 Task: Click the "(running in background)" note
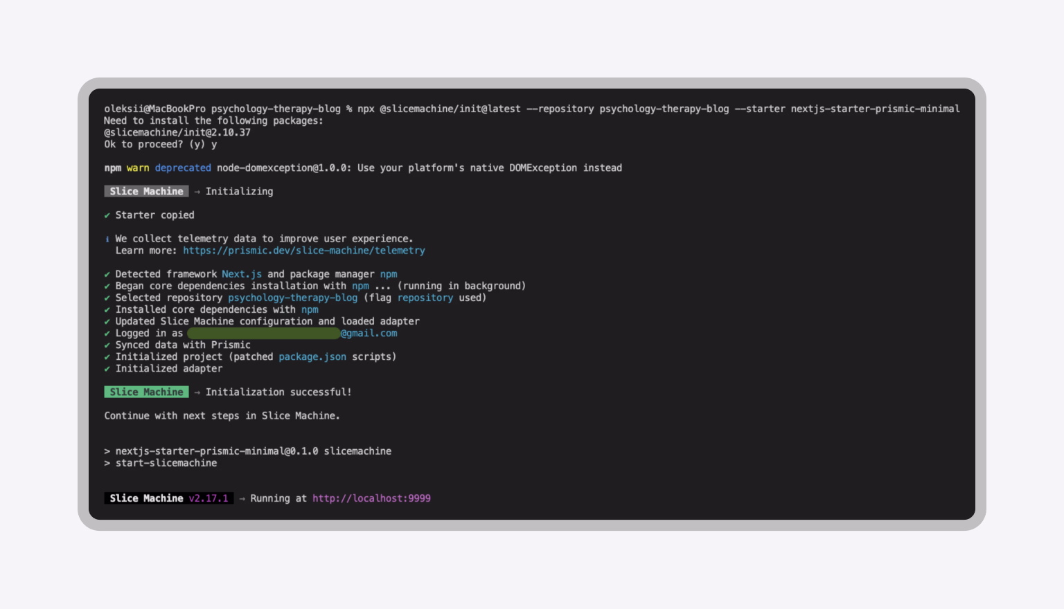pos(461,286)
